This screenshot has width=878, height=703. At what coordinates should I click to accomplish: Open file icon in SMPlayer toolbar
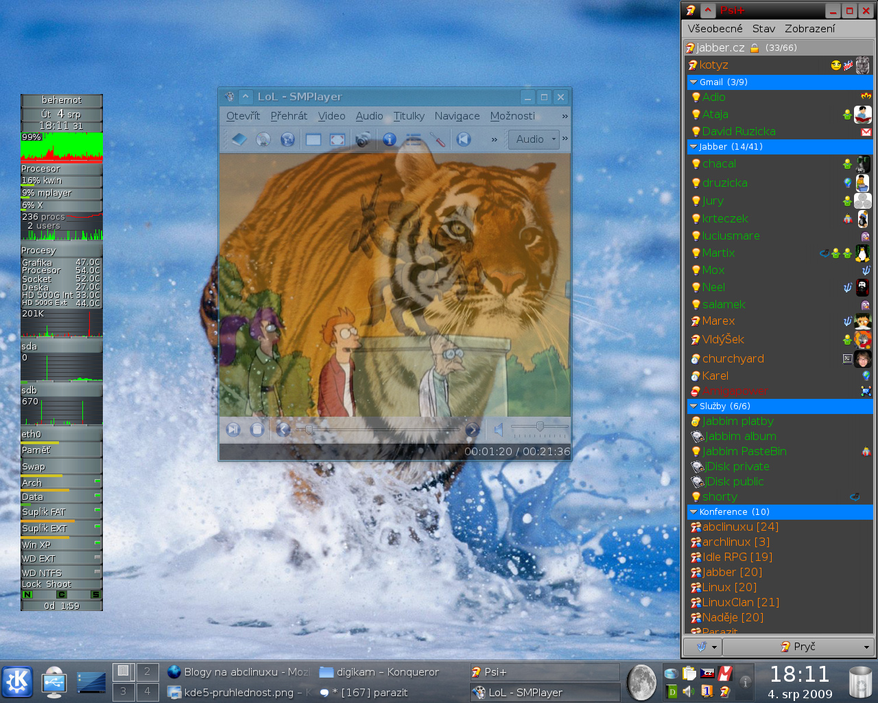coord(239,139)
